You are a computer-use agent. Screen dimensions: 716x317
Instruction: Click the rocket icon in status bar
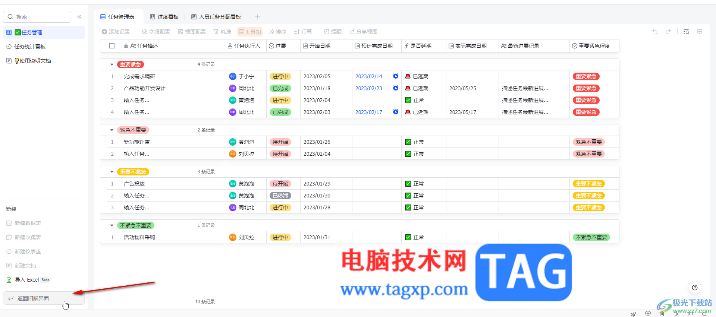tap(633, 314)
